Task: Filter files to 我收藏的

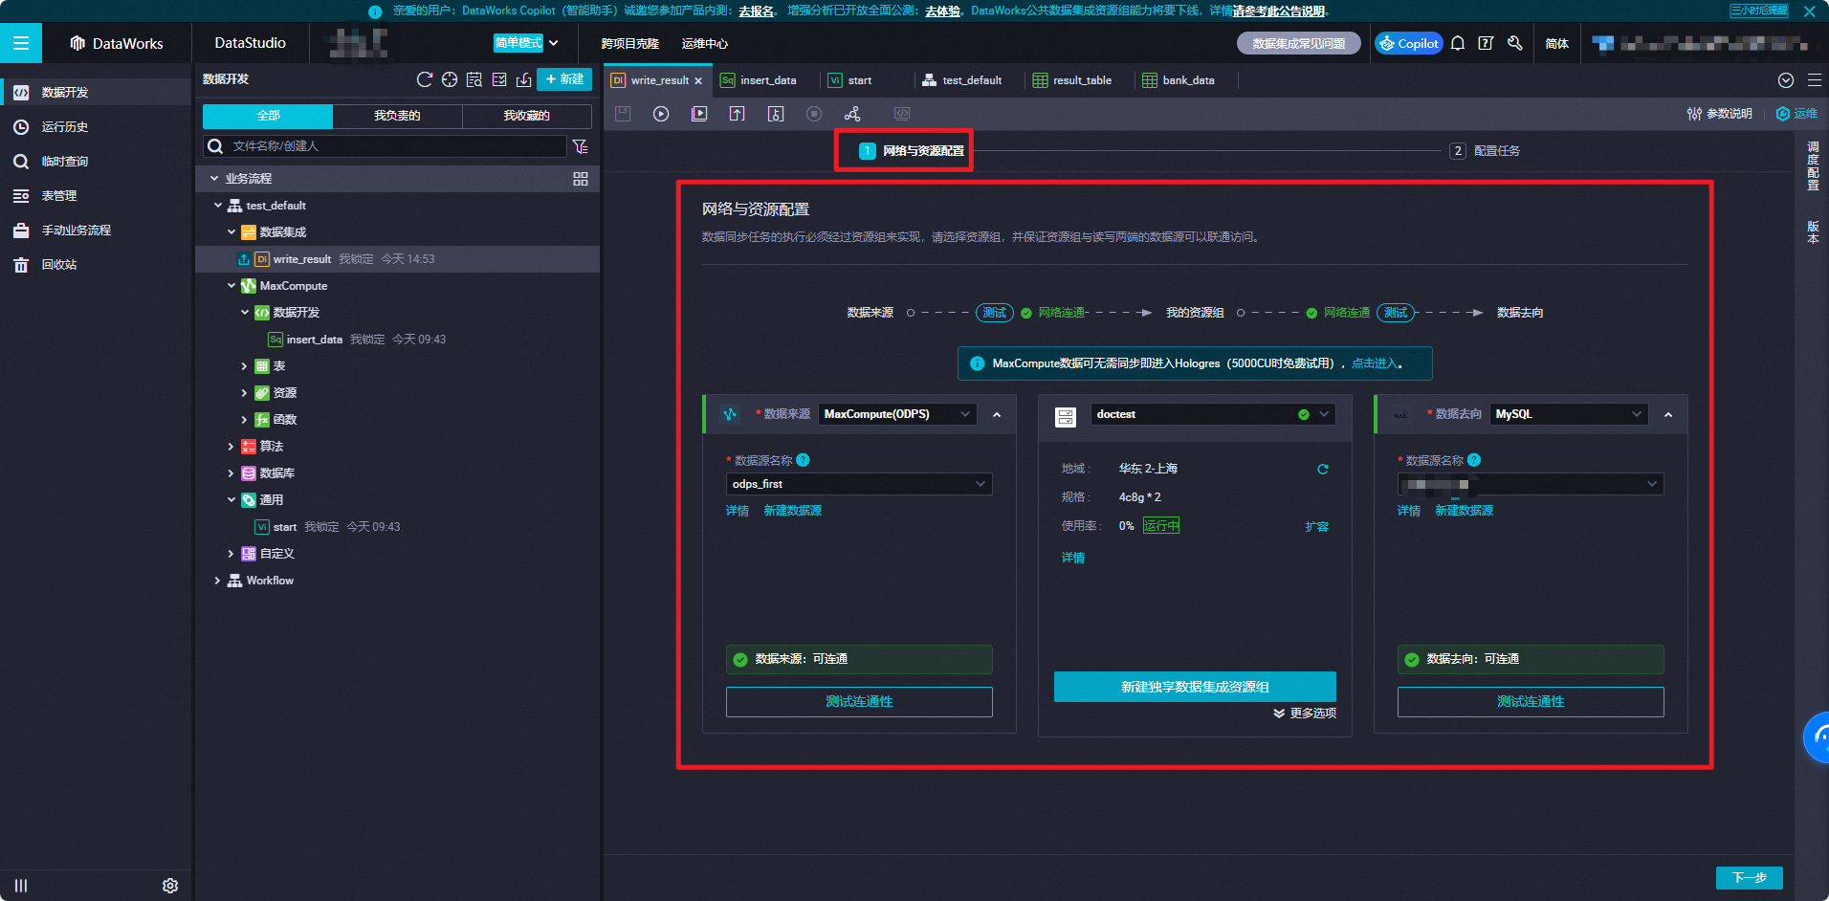Action: coord(527,116)
